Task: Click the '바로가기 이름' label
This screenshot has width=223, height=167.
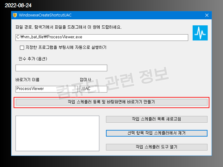Action: pyautogui.click(x=28, y=80)
